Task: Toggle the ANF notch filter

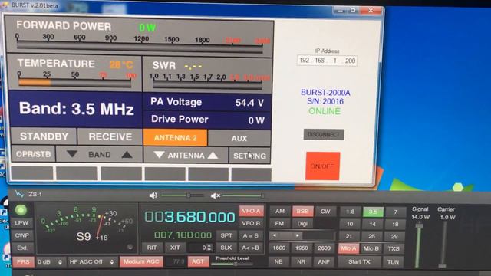Action: coord(324,261)
